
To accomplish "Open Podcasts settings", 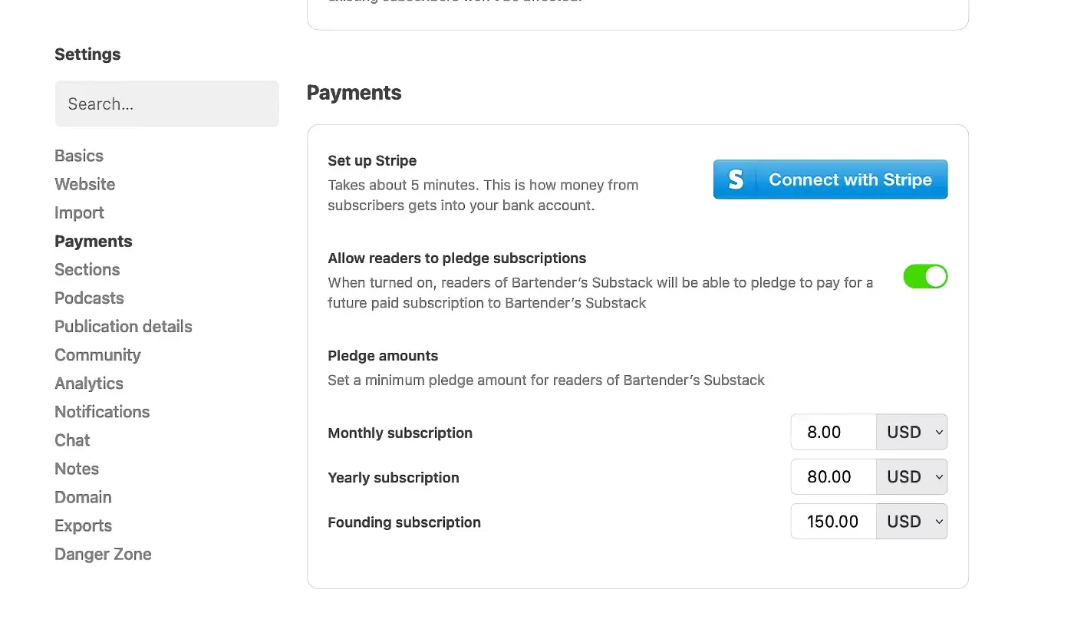I will tap(89, 298).
